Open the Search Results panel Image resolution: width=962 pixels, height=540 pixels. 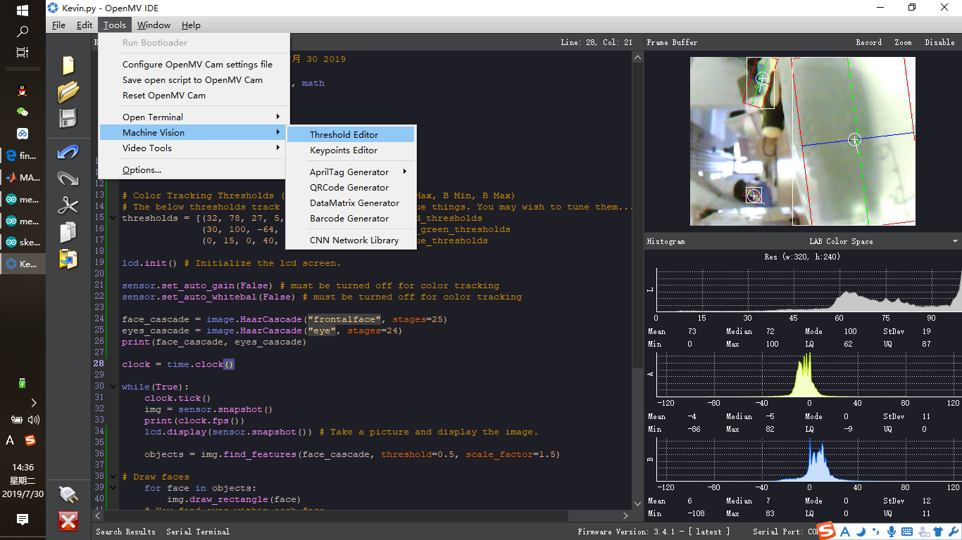pos(125,532)
